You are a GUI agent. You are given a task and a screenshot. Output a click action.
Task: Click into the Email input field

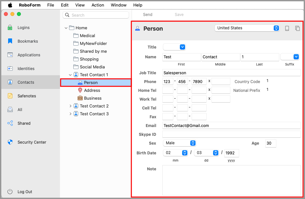[231, 125]
